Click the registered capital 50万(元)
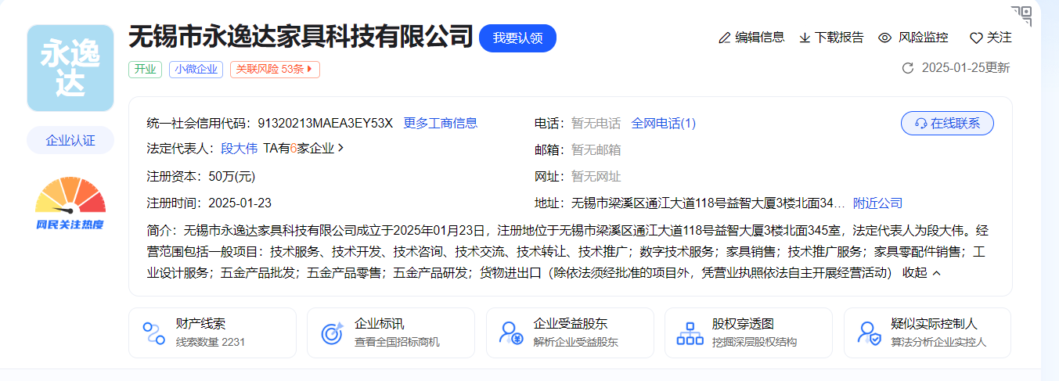The height and width of the screenshot is (381, 1059). pyautogui.click(x=232, y=176)
